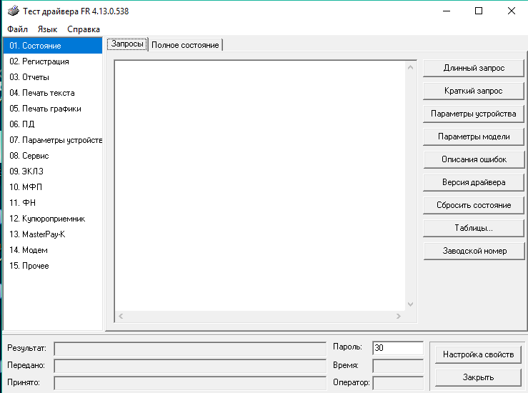Click the output scroll up arrow

tap(410, 68)
